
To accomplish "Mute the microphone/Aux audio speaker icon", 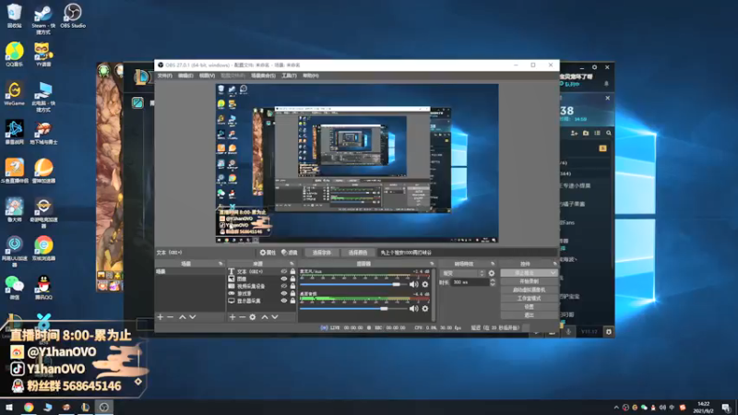I will pyautogui.click(x=413, y=284).
